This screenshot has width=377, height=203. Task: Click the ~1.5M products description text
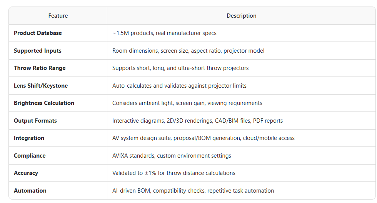tap(164, 33)
